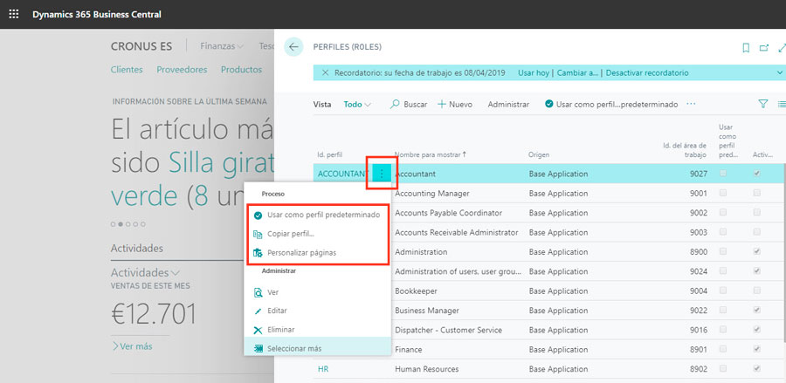The width and height of the screenshot is (786, 383).
Task: Click the Buscar magnifier search icon
Action: [x=395, y=104]
